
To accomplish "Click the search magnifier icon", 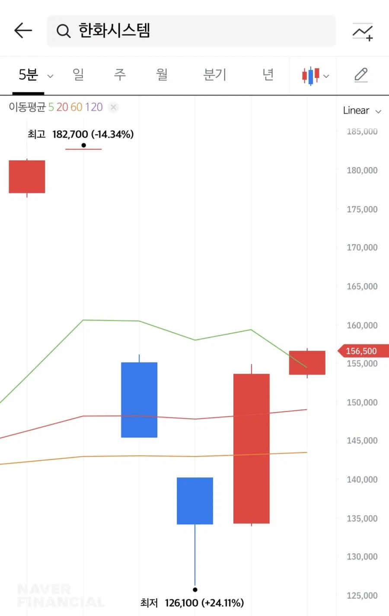I will point(63,31).
